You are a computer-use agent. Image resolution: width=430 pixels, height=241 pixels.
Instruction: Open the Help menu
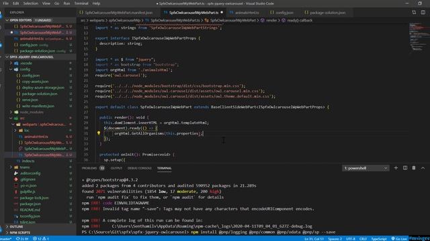pos(96,3)
